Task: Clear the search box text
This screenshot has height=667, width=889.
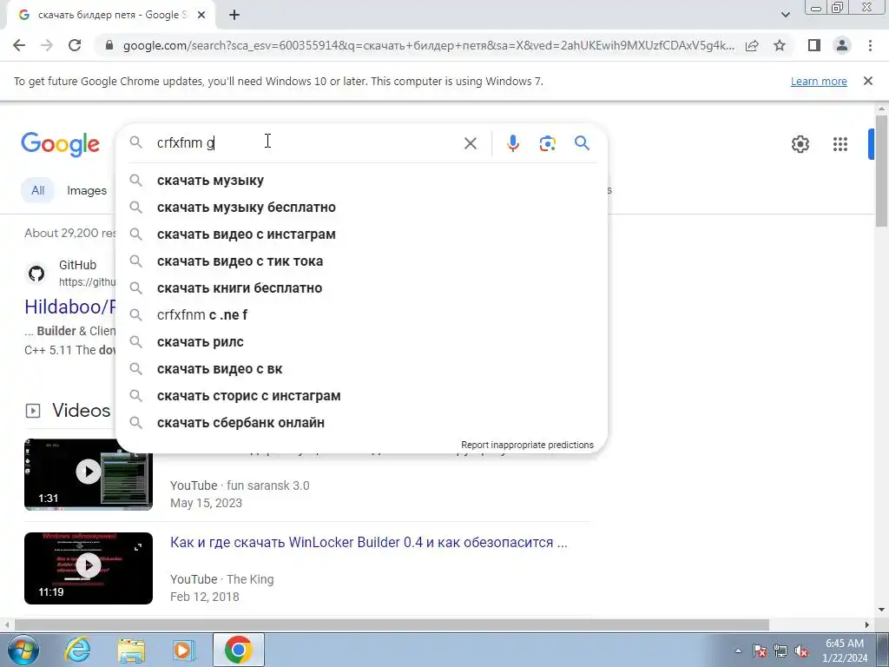Action: [470, 143]
